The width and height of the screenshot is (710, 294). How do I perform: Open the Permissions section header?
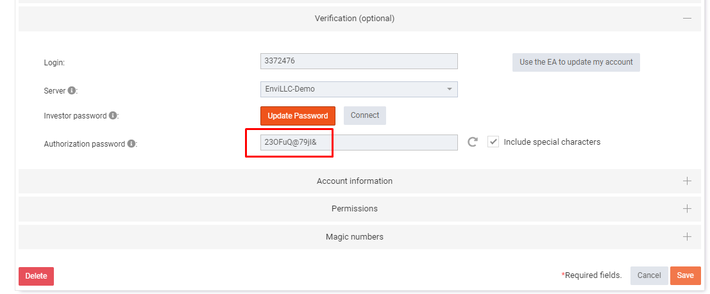point(355,209)
